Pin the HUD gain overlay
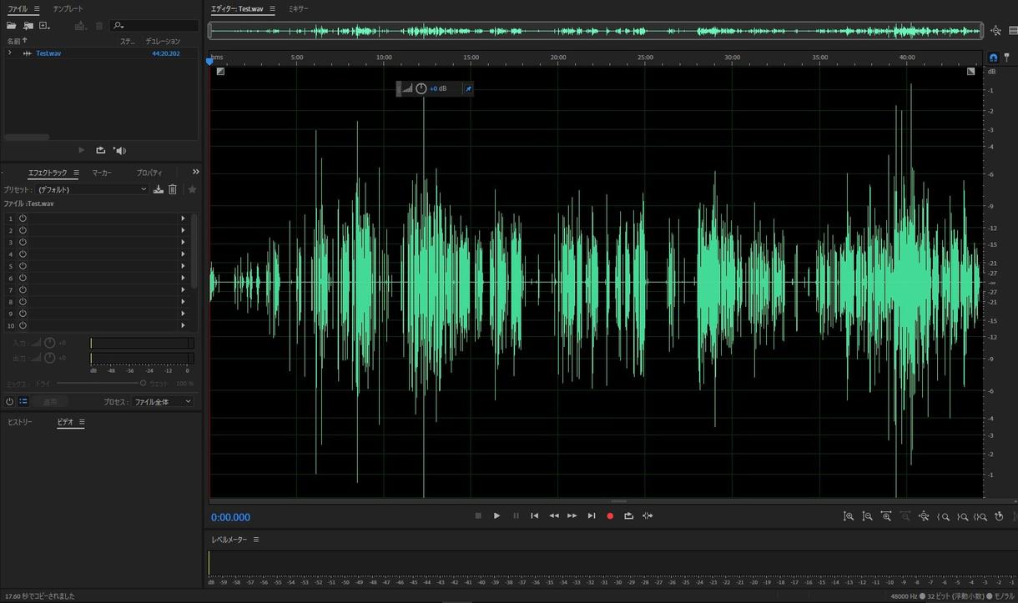The height and width of the screenshot is (603, 1018). (x=468, y=88)
